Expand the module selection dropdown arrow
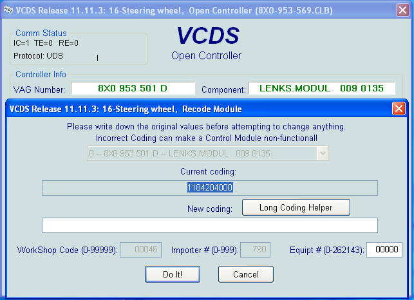This screenshot has height=300, width=414. point(323,153)
